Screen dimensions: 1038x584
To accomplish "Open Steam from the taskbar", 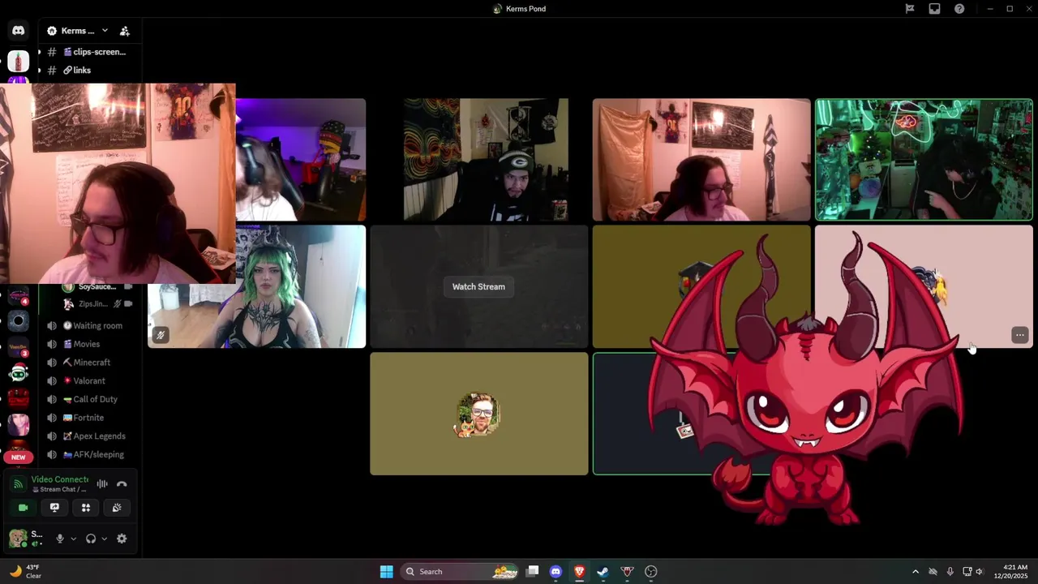I will pyautogui.click(x=603, y=572).
